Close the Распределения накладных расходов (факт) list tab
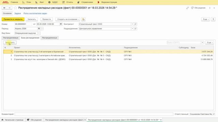This screenshot has width=218, height=122. click(x=85, y=120)
